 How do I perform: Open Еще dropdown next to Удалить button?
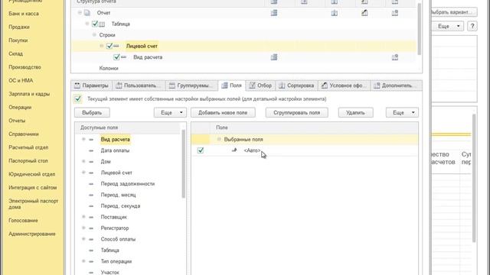(x=402, y=112)
